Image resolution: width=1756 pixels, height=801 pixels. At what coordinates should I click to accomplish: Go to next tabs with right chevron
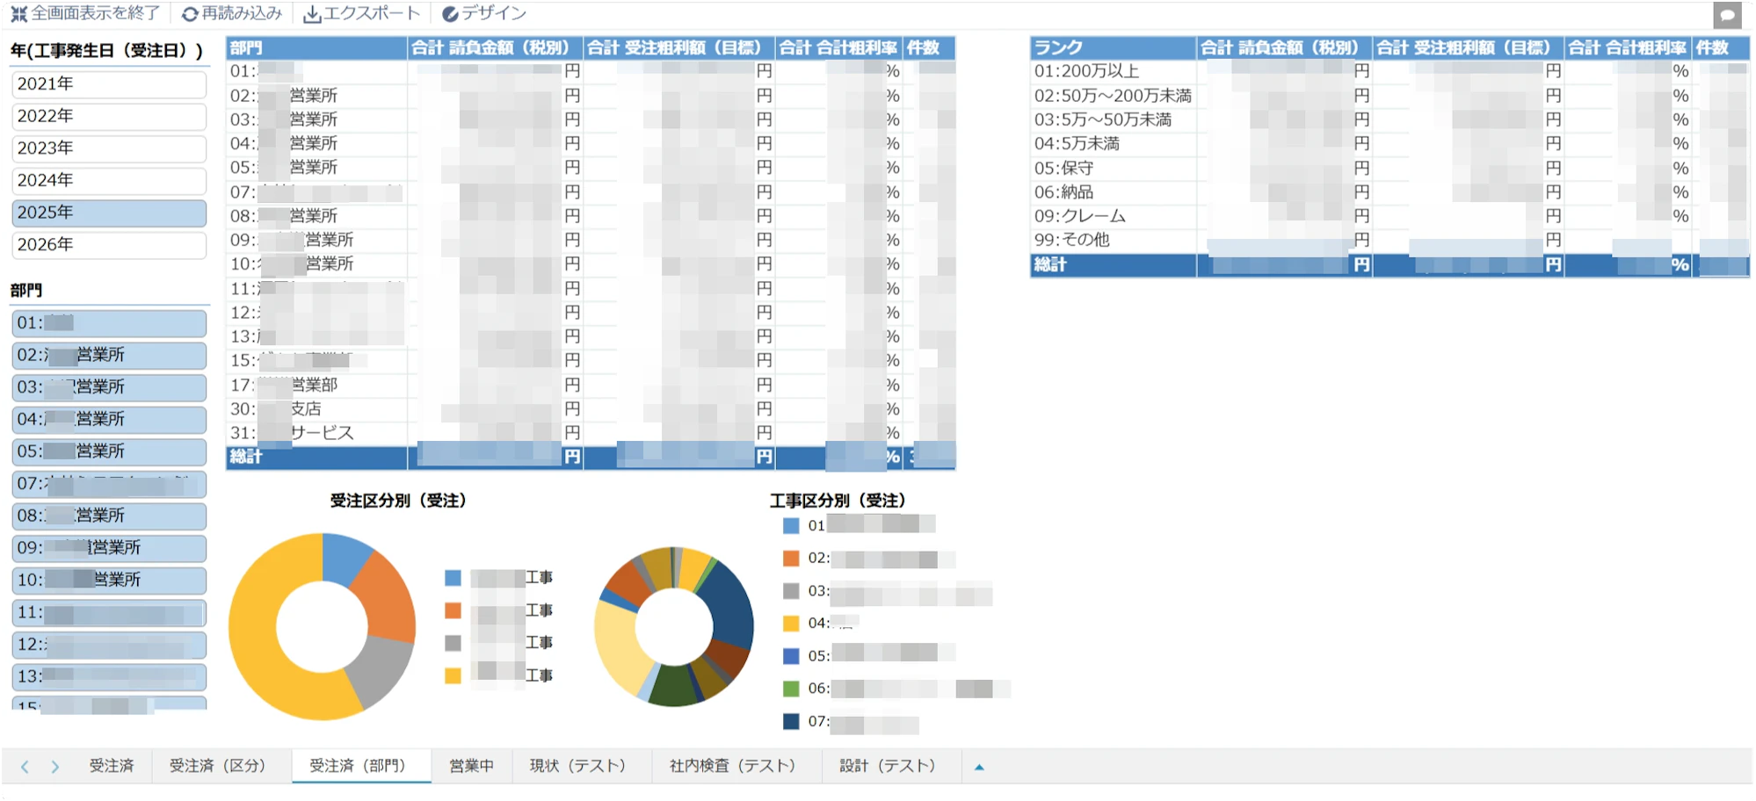point(54,767)
